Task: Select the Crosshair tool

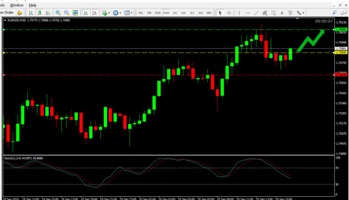Action: pos(229,13)
